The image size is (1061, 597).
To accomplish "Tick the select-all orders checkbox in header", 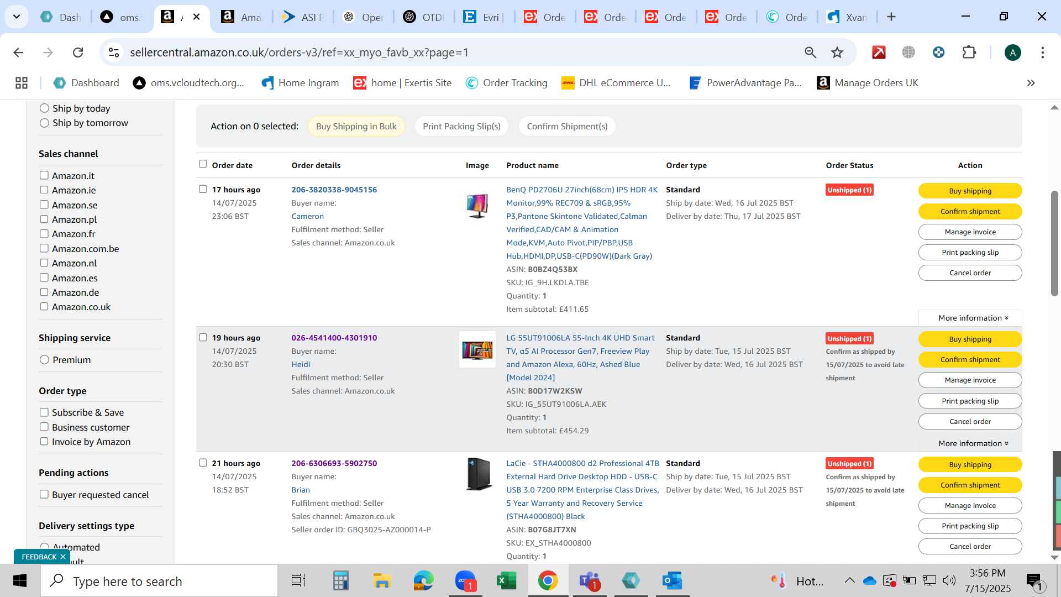I will pos(203,164).
